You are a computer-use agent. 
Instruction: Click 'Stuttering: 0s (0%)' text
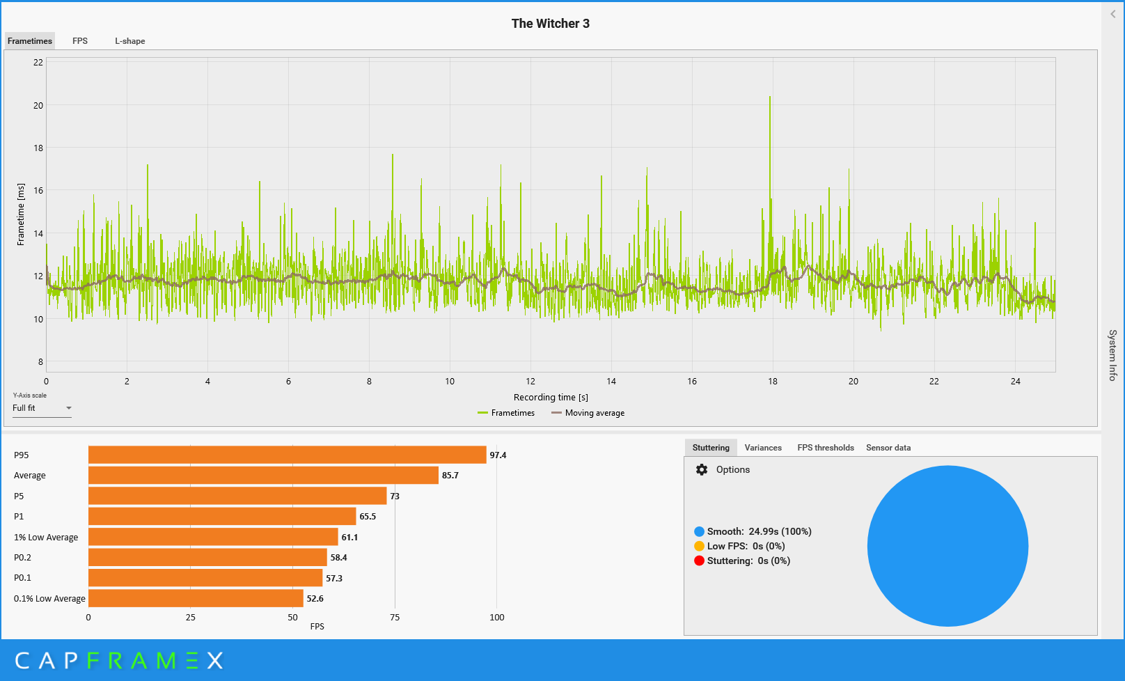tap(749, 561)
